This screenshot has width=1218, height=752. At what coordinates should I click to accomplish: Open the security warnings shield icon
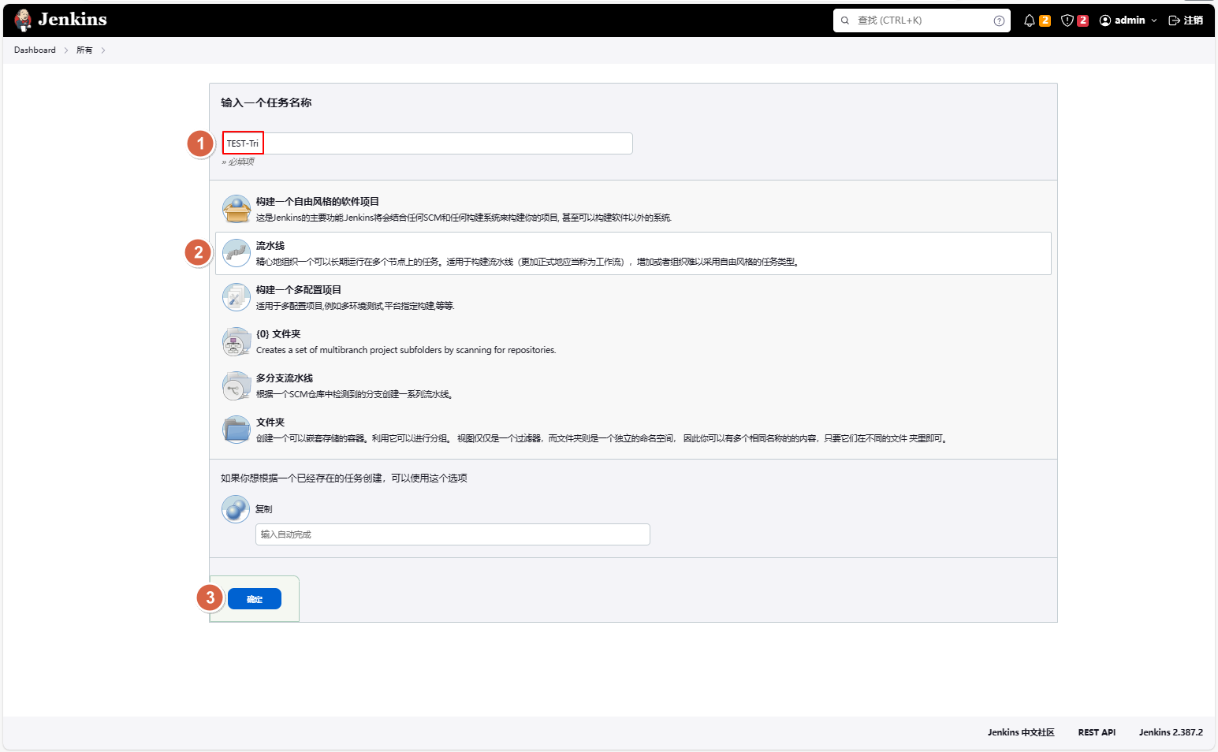[x=1067, y=20]
